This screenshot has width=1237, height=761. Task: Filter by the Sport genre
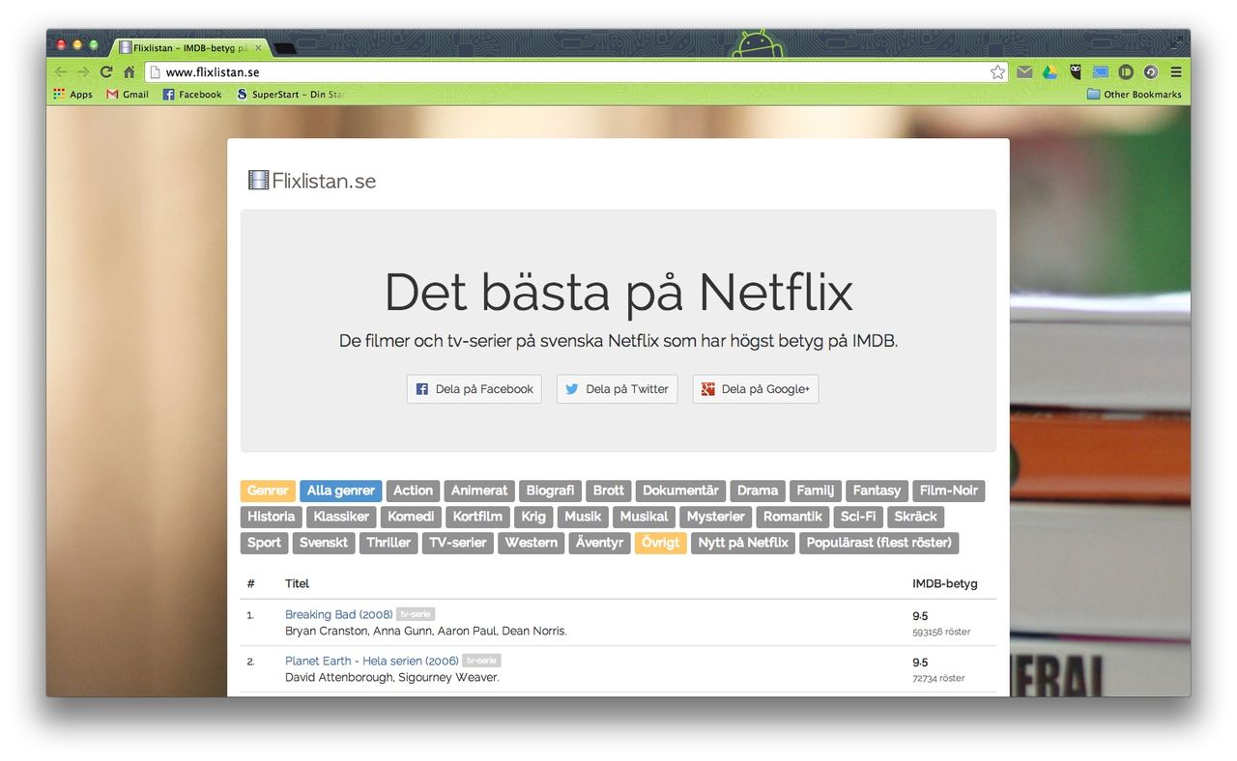[265, 543]
